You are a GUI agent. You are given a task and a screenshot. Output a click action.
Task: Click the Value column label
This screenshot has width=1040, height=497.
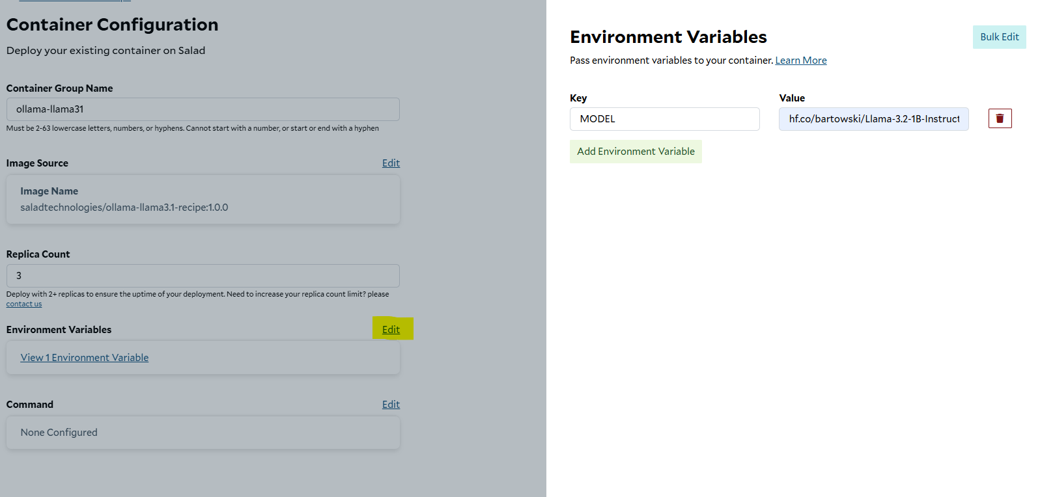792,98
